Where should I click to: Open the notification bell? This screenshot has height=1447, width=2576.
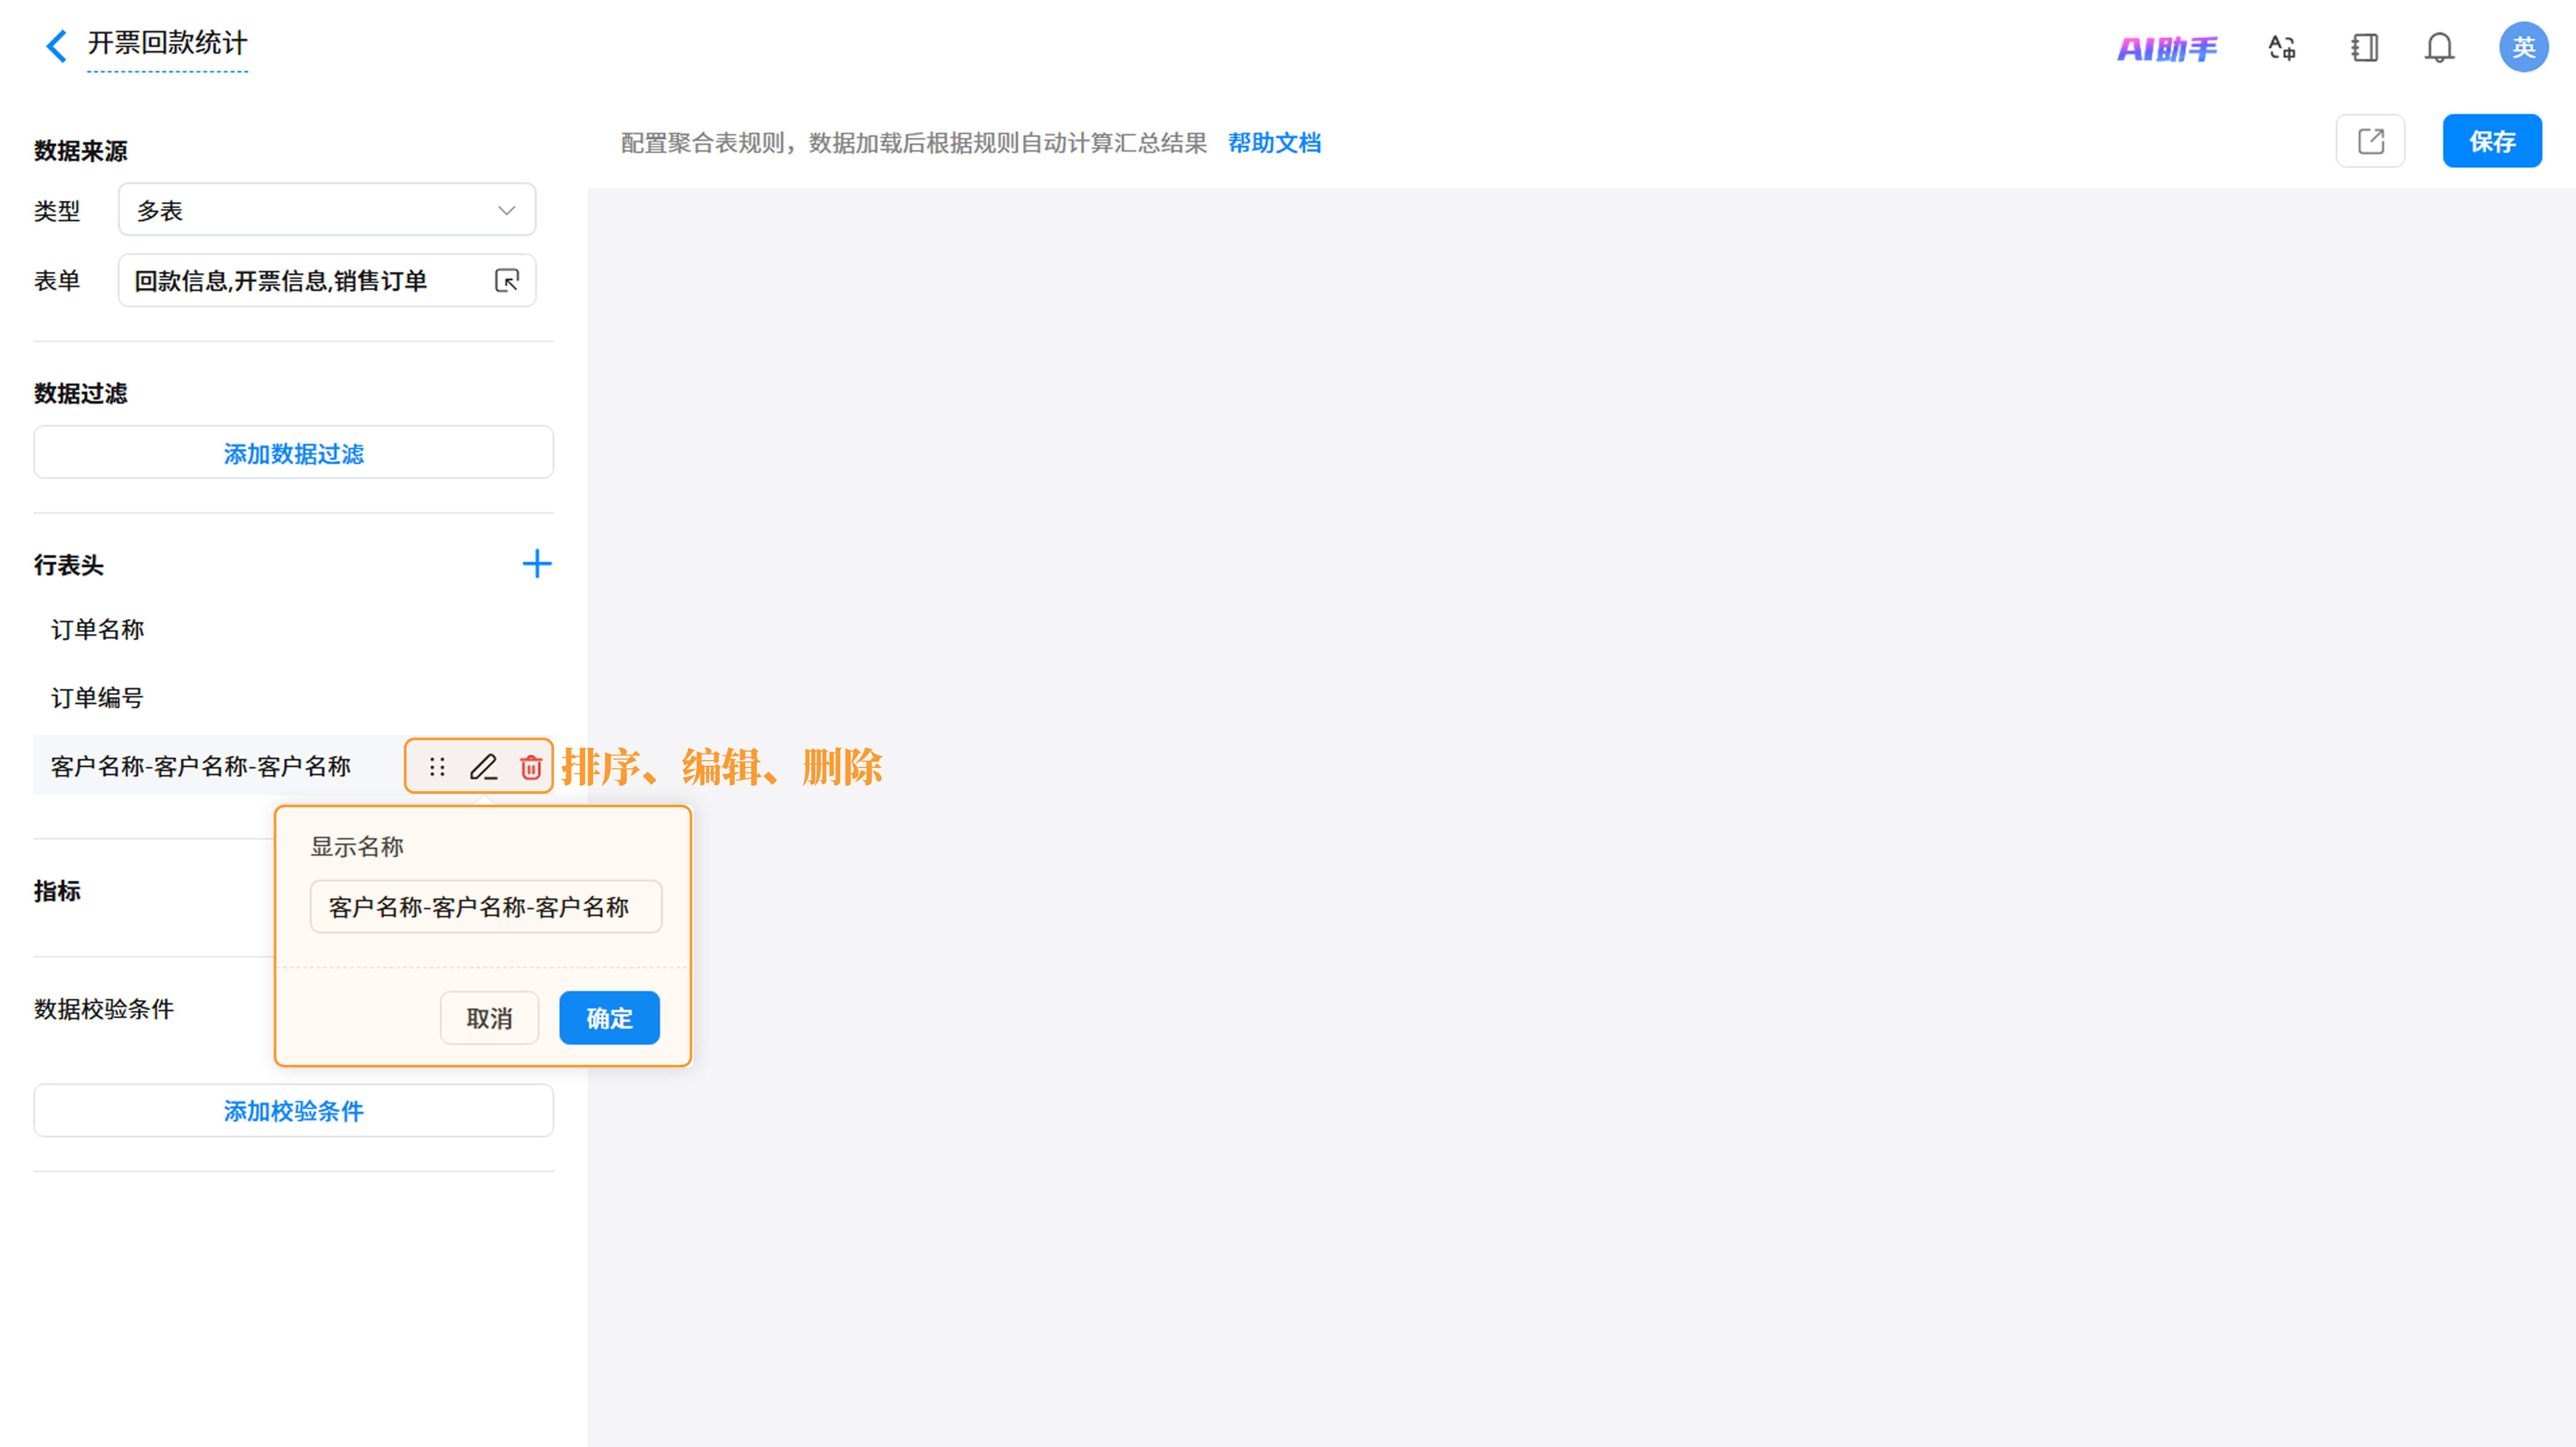pos(2439,48)
